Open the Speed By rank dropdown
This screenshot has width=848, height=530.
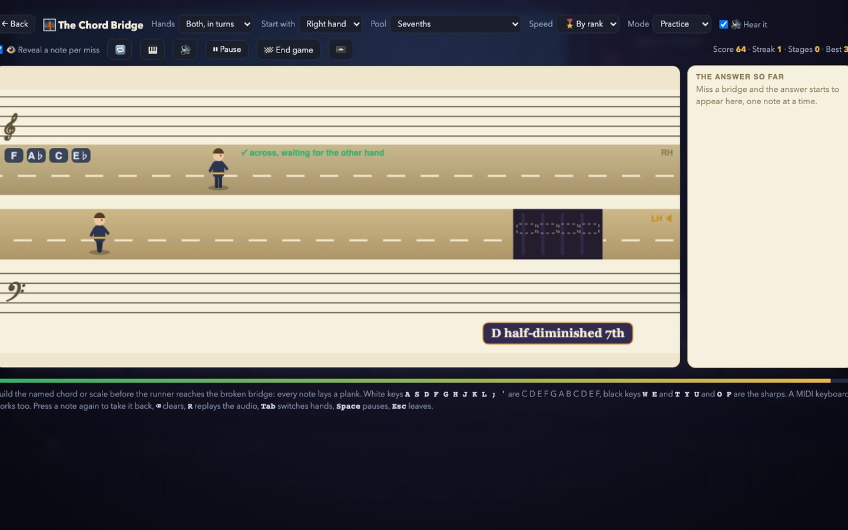coord(588,24)
